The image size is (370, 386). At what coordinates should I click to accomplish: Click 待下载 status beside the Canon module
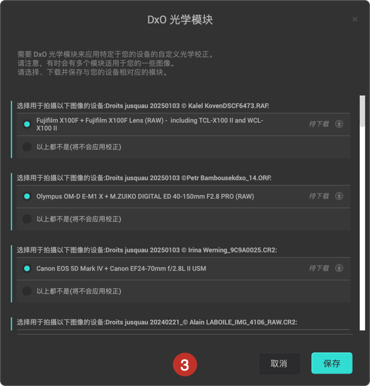(319, 268)
